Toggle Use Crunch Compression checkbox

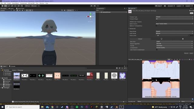click(157, 50)
